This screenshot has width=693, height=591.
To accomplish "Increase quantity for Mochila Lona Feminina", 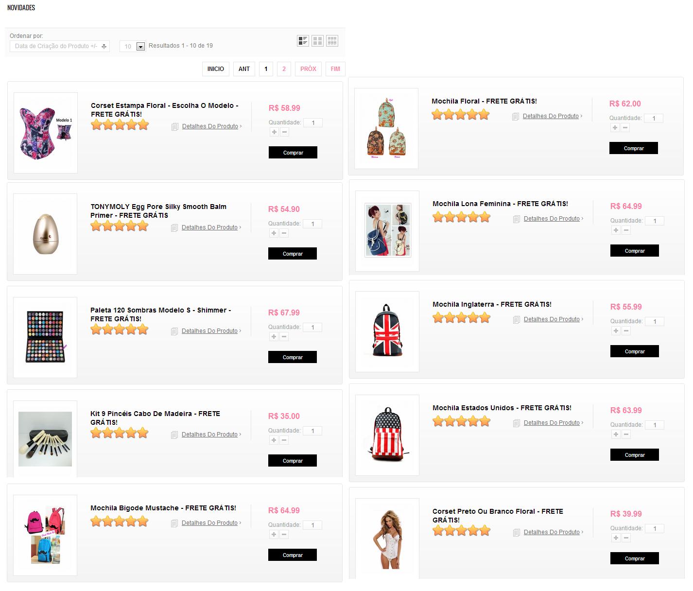I will (x=616, y=230).
